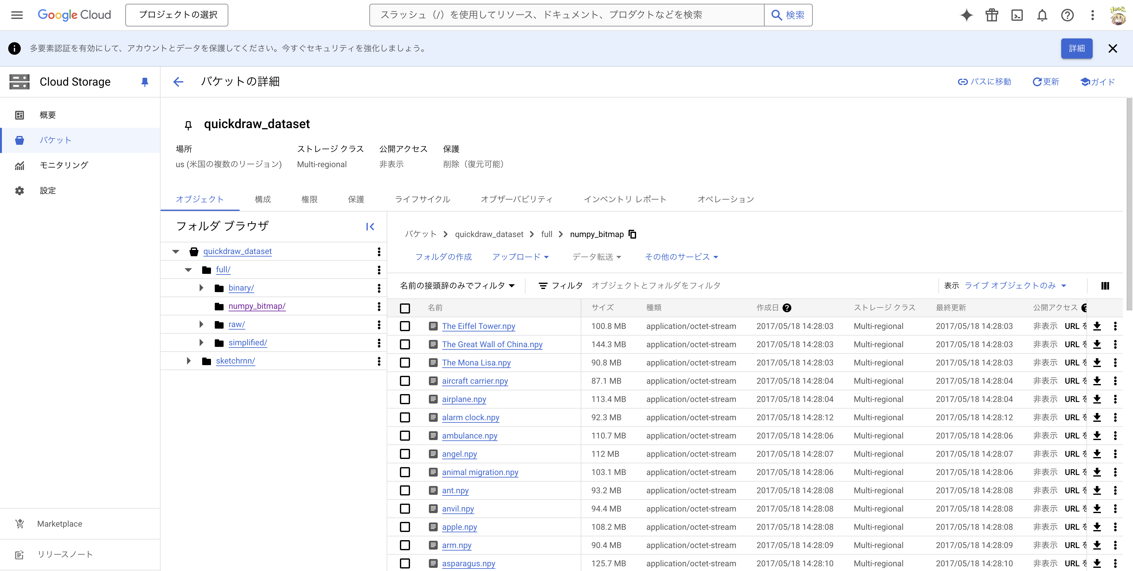
Task: Pin Cloud Storage in navigation
Action: coord(145,82)
